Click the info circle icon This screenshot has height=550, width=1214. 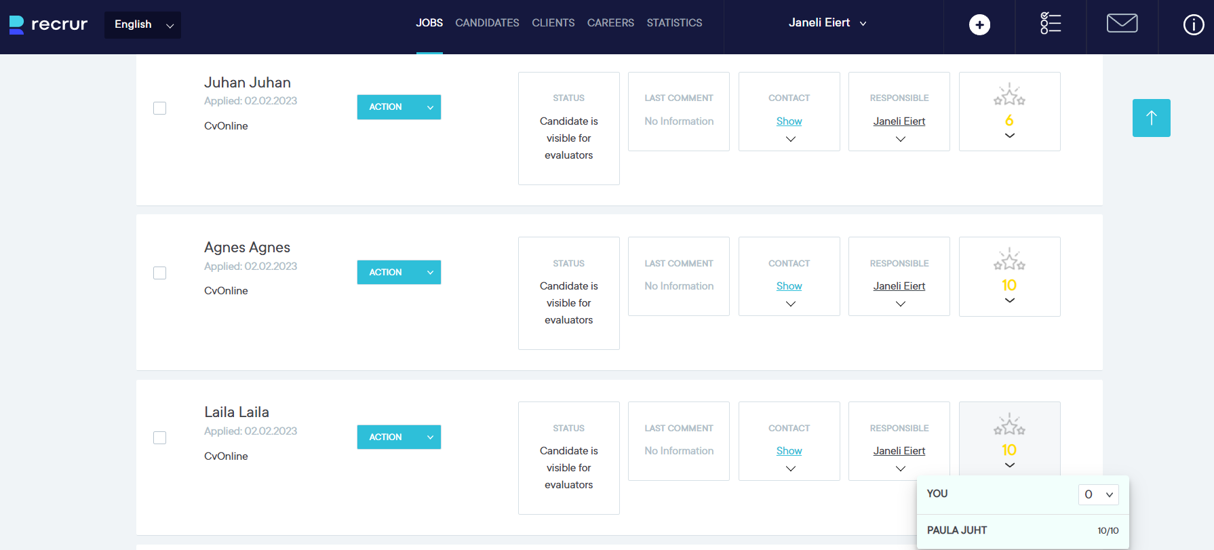(1193, 25)
